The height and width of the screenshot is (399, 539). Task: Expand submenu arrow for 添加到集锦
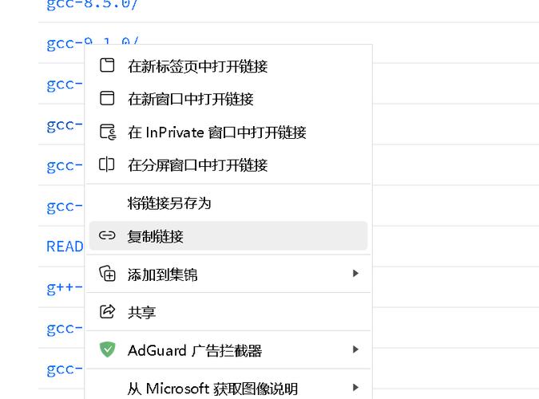355,274
